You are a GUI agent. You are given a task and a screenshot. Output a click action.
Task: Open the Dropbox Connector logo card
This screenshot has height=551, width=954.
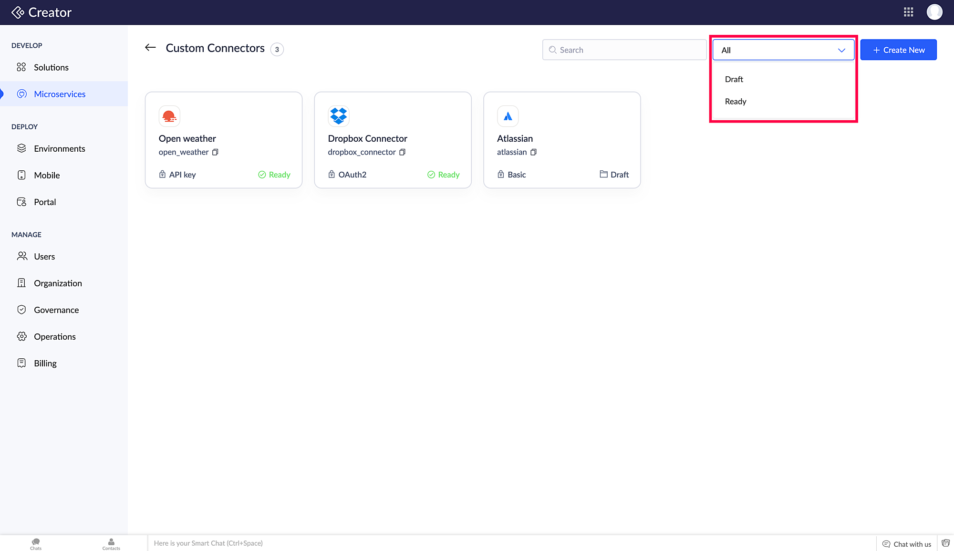pyautogui.click(x=339, y=116)
